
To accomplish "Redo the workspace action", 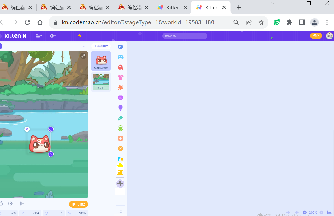I will click(296, 213).
